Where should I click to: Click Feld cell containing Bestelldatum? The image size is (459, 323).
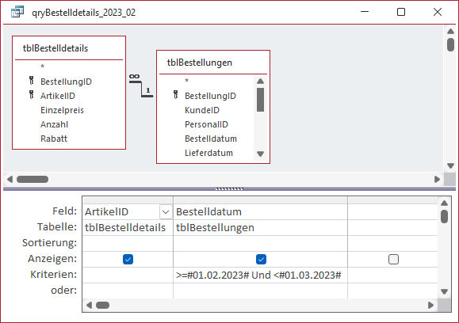(260, 212)
